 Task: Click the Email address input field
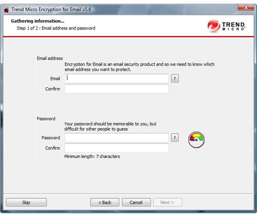click(117, 78)
